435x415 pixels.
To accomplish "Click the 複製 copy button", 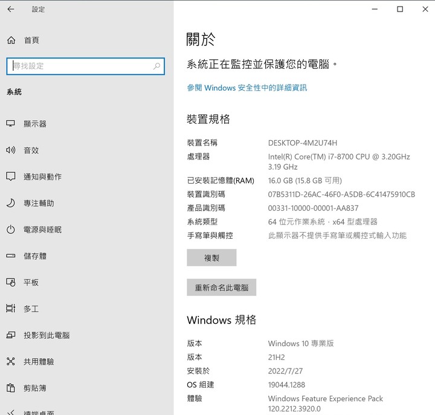I will (211, 257).
